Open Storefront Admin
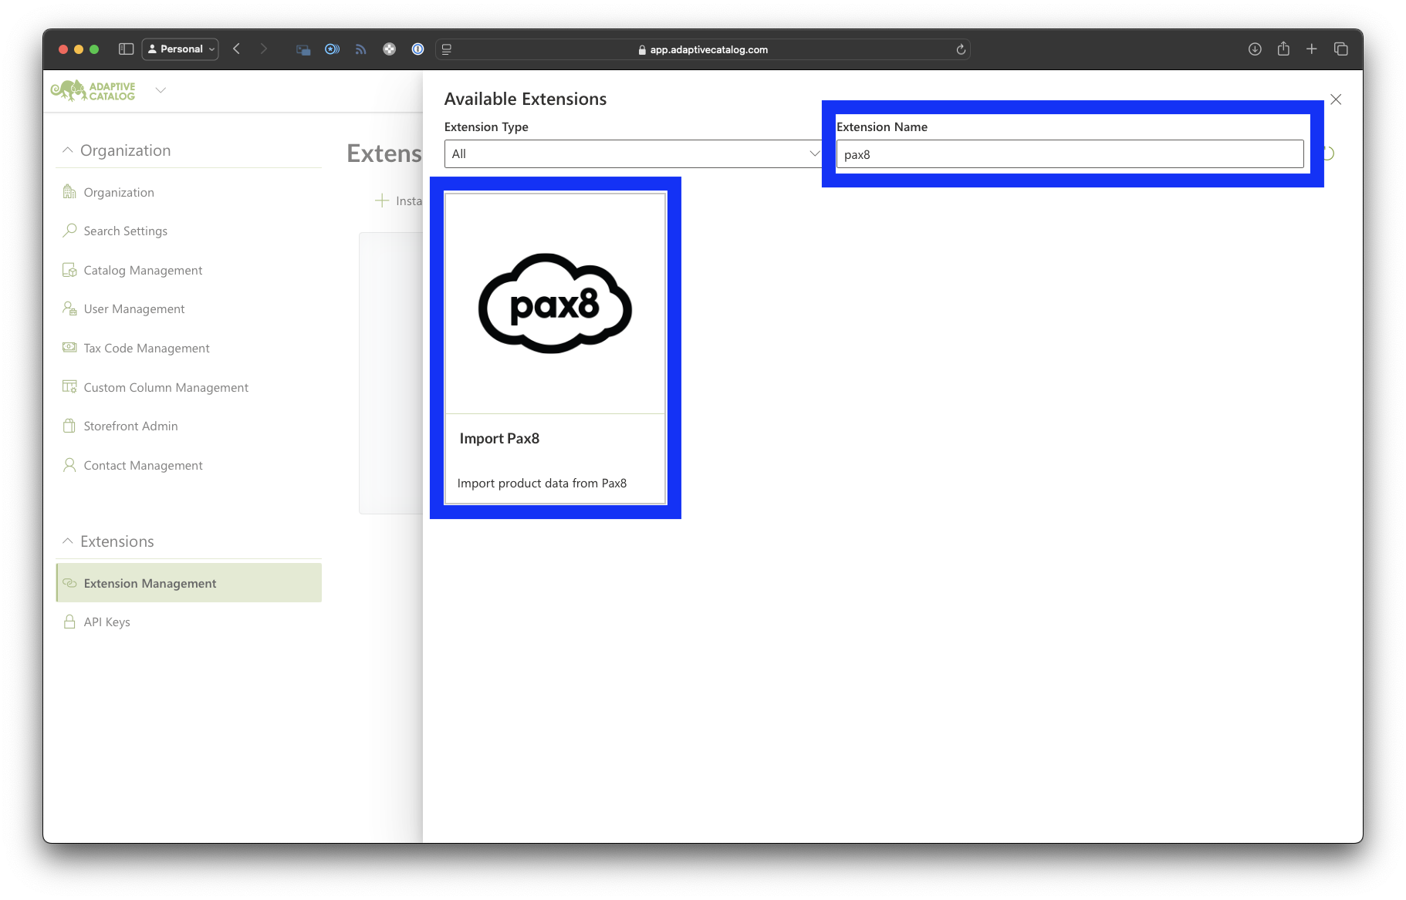Screen dimensions: 1406x900 tap(130, 426)
